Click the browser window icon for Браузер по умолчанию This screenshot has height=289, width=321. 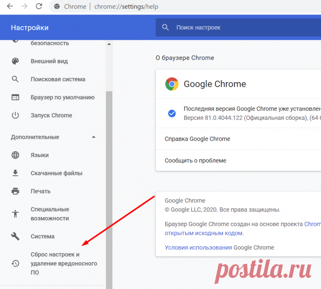[16, 97]
